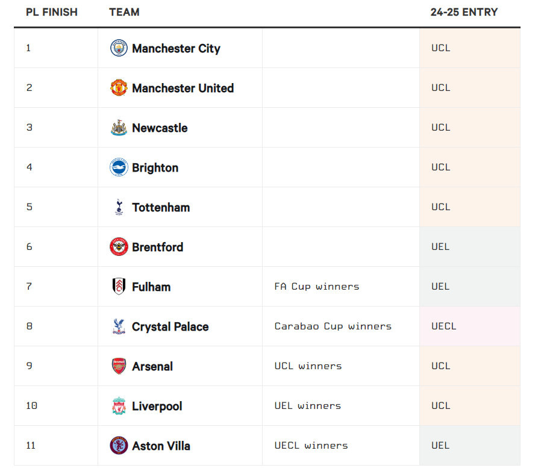
Task: Select the TEAM column header
Action: point(124,12)
